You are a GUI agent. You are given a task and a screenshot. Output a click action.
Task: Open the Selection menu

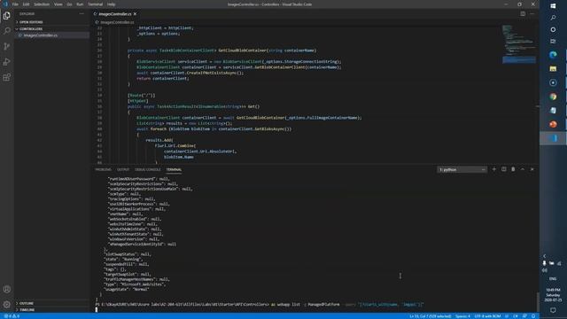[42, 4]
